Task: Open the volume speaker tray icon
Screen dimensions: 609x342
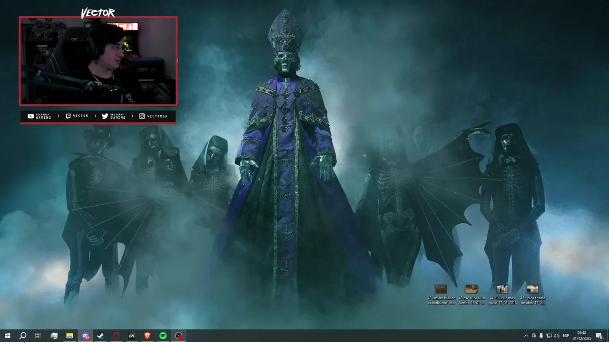Action: (x=556, y=336)
